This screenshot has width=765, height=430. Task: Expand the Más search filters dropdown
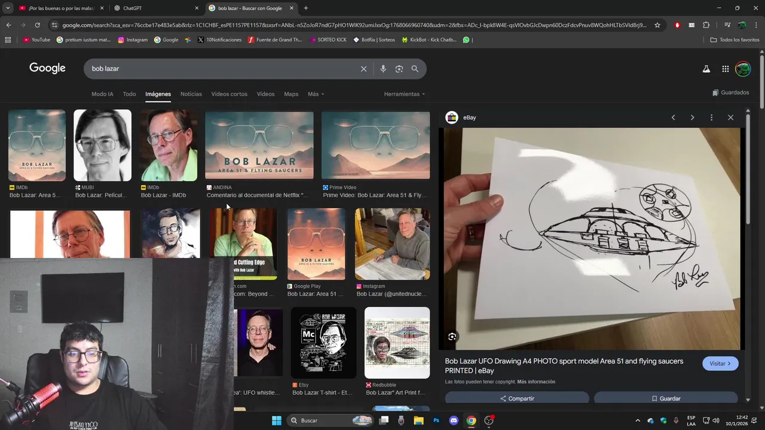point(316,94)
